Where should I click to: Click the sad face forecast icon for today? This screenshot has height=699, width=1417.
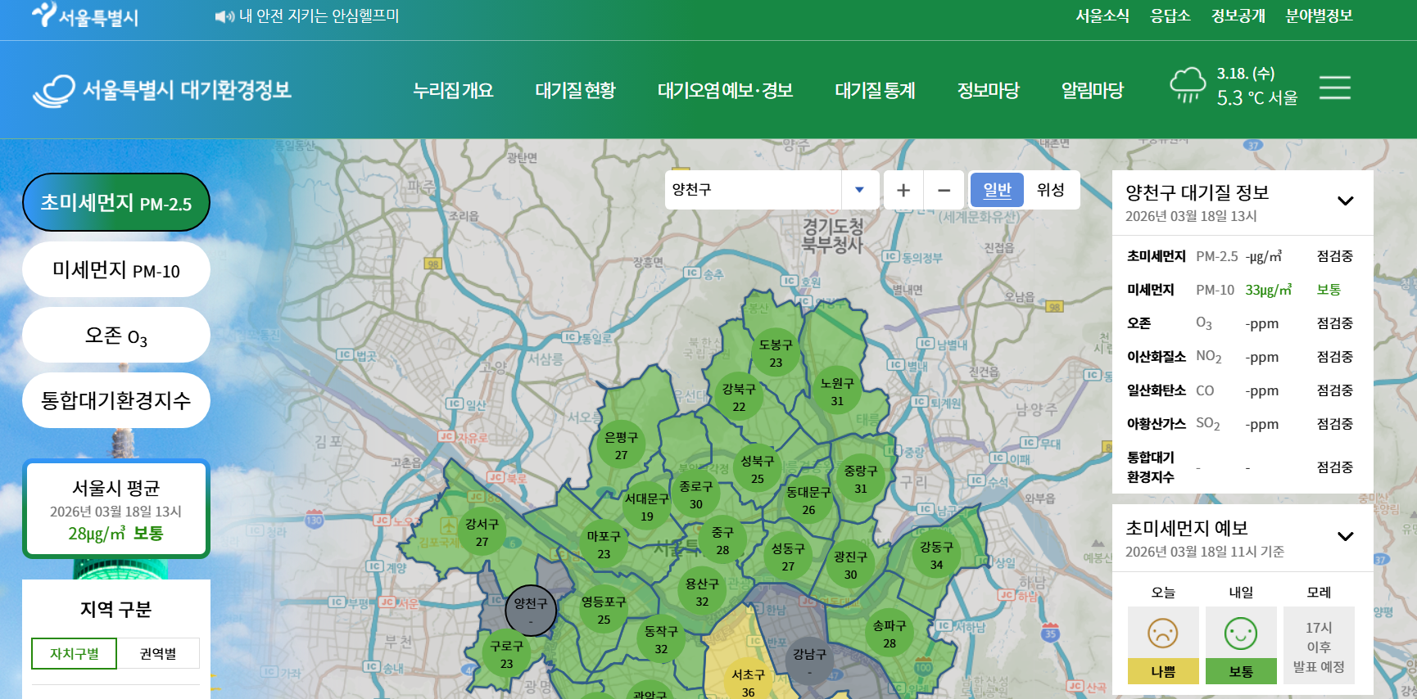1163,633
